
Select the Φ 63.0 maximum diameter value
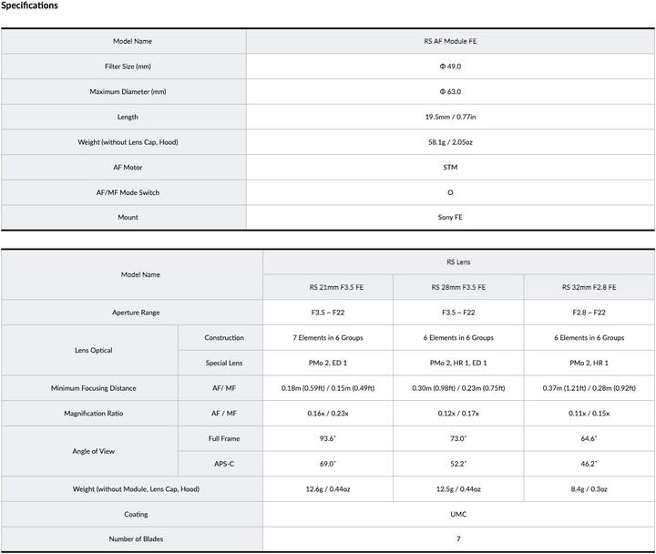pyautogui.click(x=450, y=92)
